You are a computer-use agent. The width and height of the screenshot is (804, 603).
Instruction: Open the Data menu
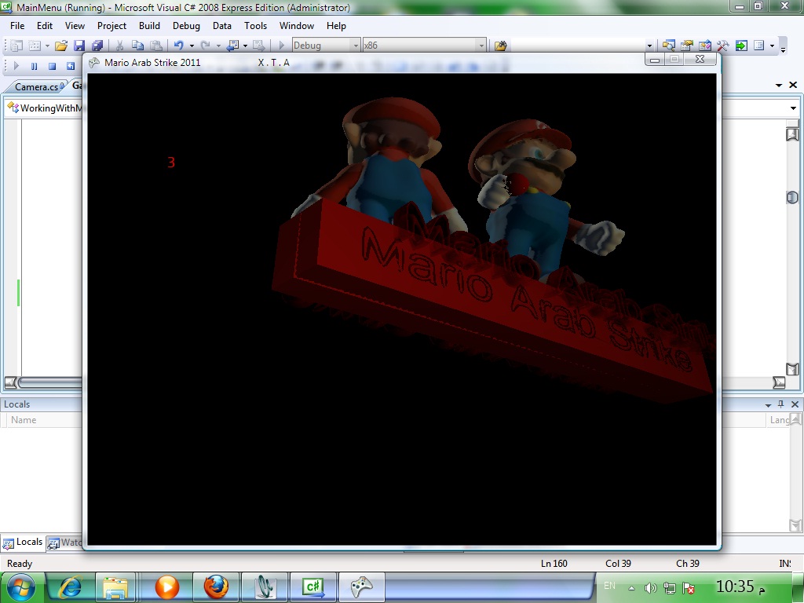pyautogui.click(x=222, y=26)
